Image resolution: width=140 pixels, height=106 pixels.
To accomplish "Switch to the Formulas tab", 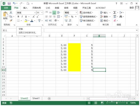I will pyautogui.click(x=48, y=8).
